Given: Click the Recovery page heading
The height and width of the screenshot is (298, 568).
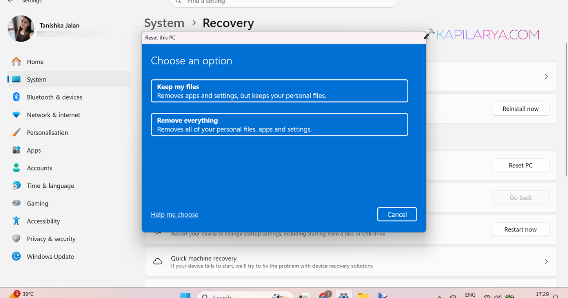Looking at the screenshot, I should click(228, 23).
